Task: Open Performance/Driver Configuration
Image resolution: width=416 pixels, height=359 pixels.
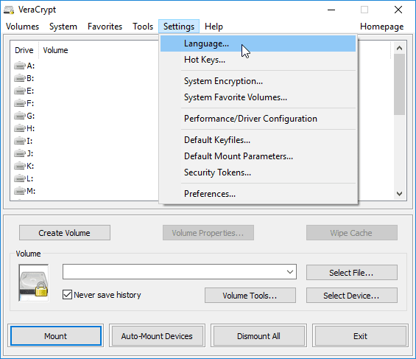Action: 258,119
